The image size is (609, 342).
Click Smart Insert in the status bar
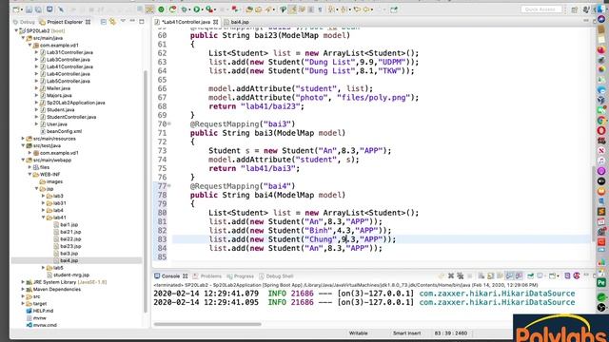click(406, 333)
